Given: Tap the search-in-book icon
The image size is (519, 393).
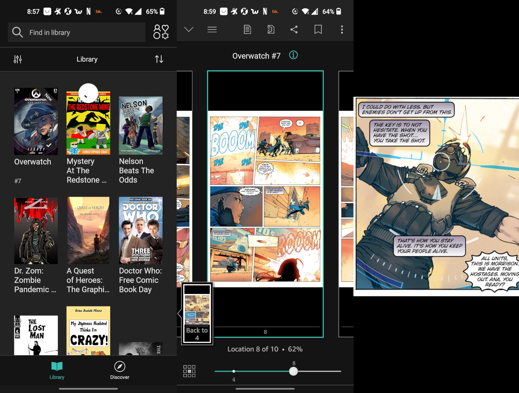Looking at the screenshot, I should (x=270, y=29).
